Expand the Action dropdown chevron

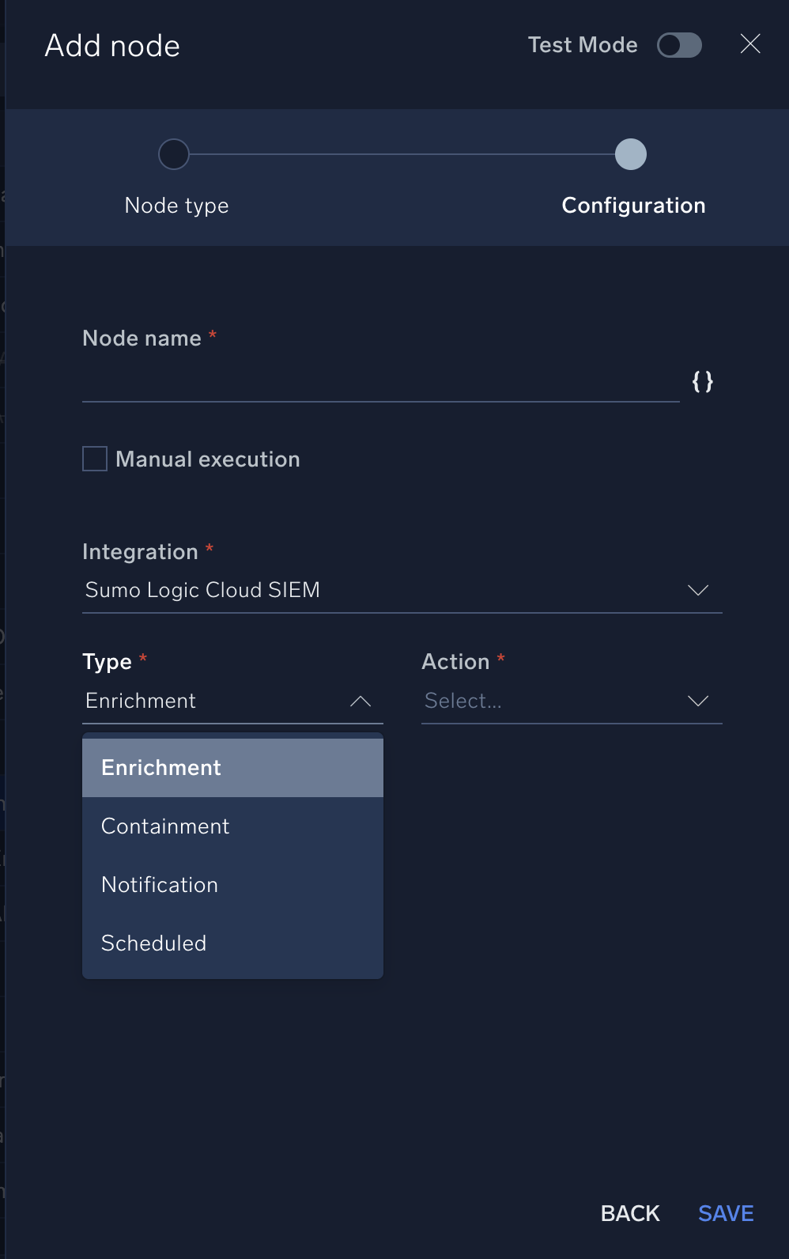(697, 701)
